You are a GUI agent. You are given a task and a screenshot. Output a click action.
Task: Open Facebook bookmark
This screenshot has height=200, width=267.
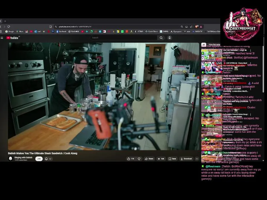[61, 31]
